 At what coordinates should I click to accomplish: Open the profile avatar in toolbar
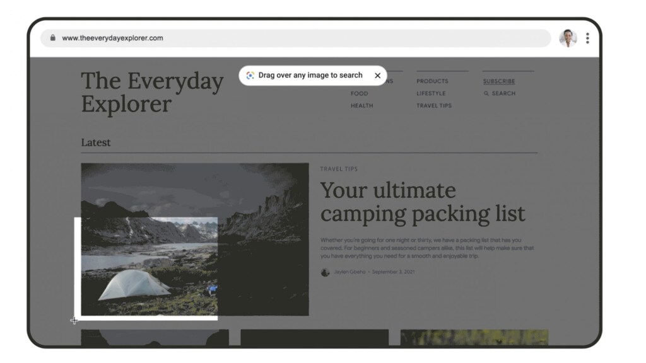coord(568,38)
